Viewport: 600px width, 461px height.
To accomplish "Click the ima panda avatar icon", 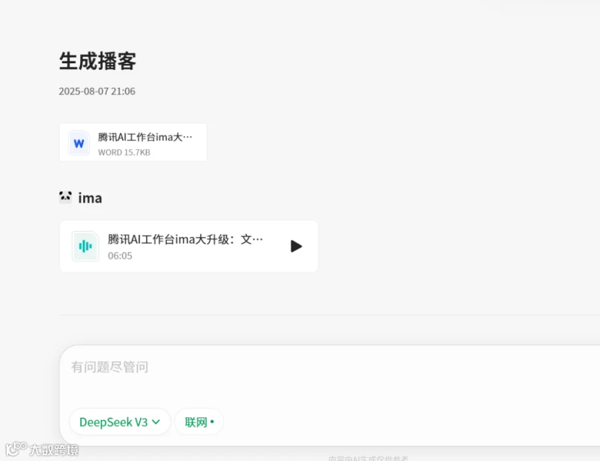I will (65, 197).
